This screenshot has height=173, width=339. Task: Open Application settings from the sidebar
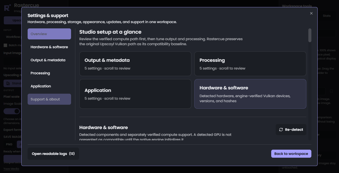(x=49, y=86)
